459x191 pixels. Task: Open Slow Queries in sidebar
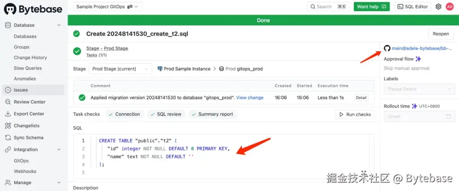pos(28,68)
